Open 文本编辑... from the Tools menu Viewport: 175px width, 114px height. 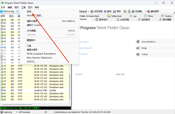pyautogui.click(x=32, y=30)
